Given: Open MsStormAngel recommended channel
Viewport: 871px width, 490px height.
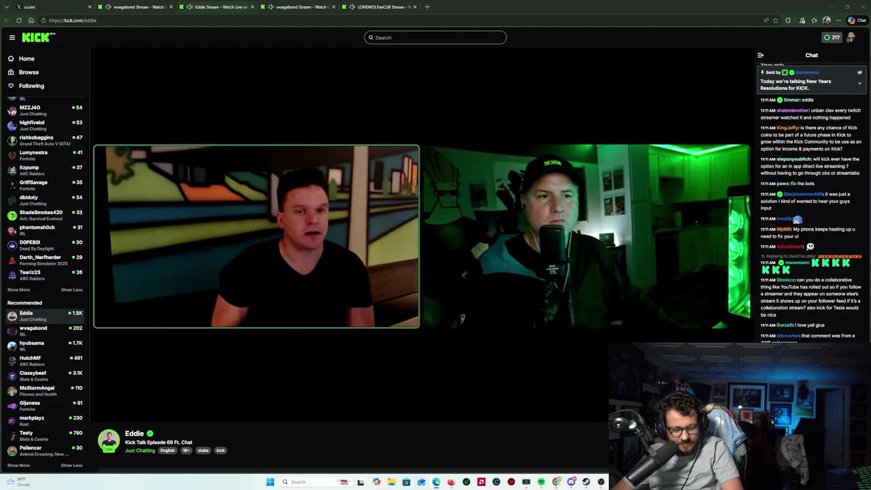Looking at the screenshot, I should tap(44, 391).
